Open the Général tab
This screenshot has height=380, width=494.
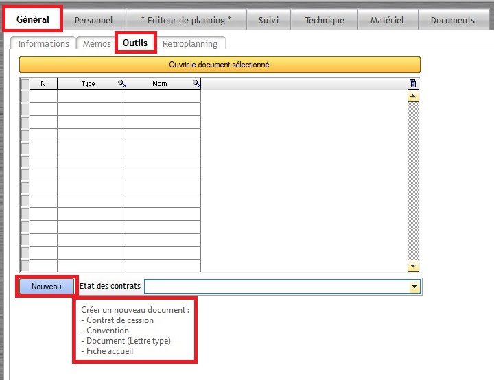tap(33, 19)
